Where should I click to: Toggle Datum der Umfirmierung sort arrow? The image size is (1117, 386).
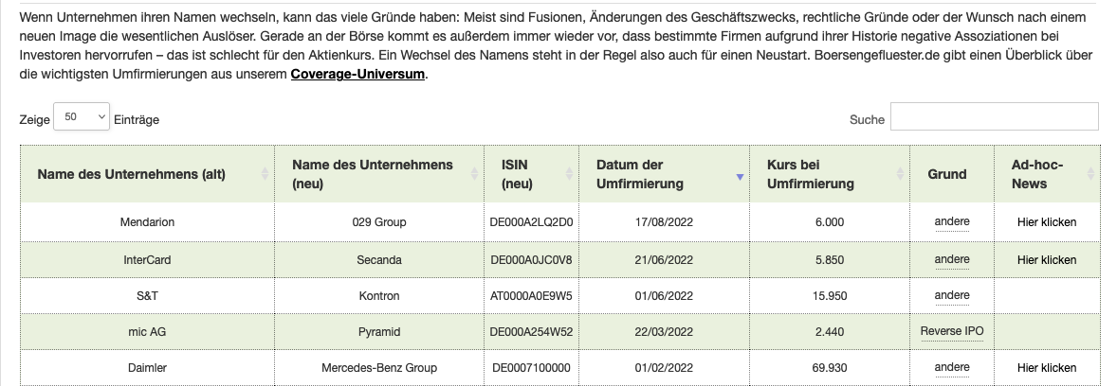point(740,176)
